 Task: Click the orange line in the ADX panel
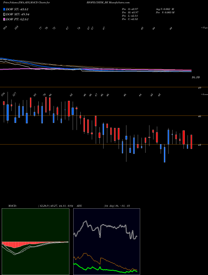105,260
